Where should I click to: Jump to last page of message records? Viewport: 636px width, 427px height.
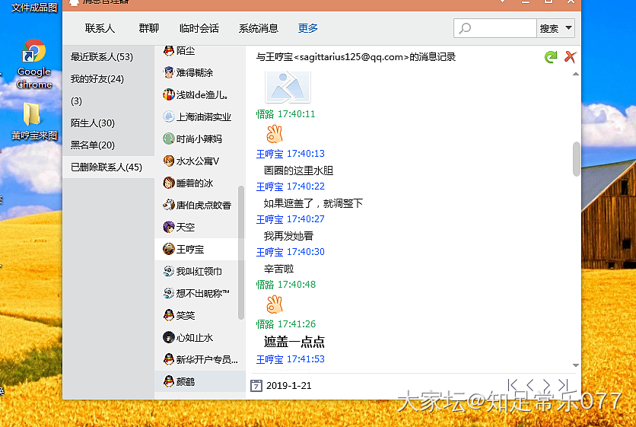click(563, 385)
